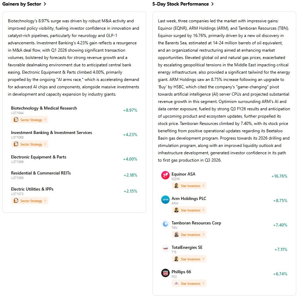The image size is (298, 297).
Task: Click the Equinor ASA company logo
Action: click(x=165, y=176)
